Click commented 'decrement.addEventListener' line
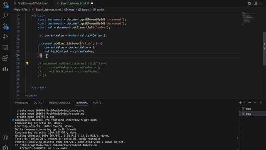This screenshot has width=266, height=150. [72, 63]
